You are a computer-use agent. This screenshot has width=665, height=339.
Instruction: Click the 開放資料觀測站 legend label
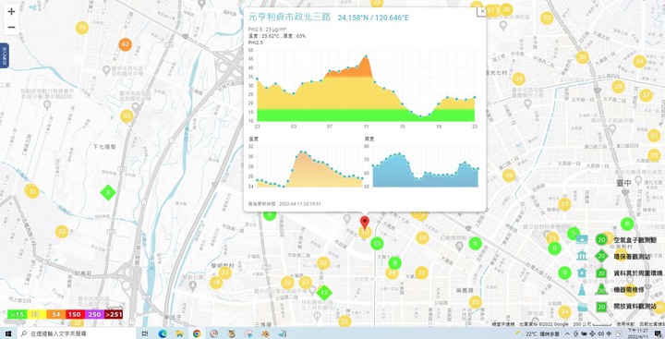point(635,307)
